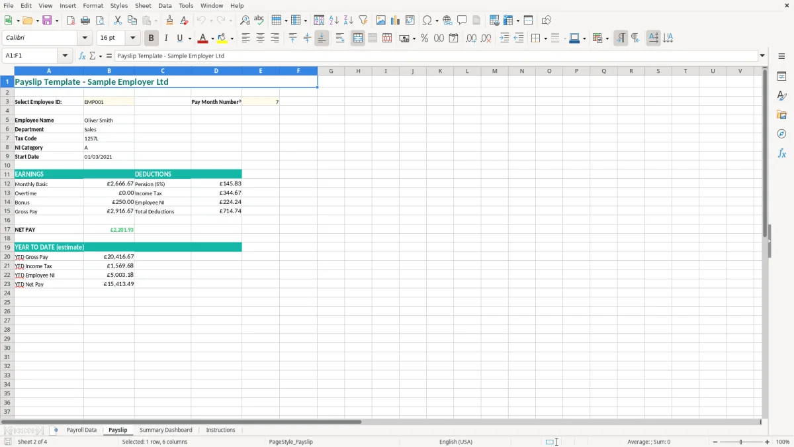Open the Borders dropdown arrow
The width and height of the screenshot is (794, 447).
(x=545, y=38)
